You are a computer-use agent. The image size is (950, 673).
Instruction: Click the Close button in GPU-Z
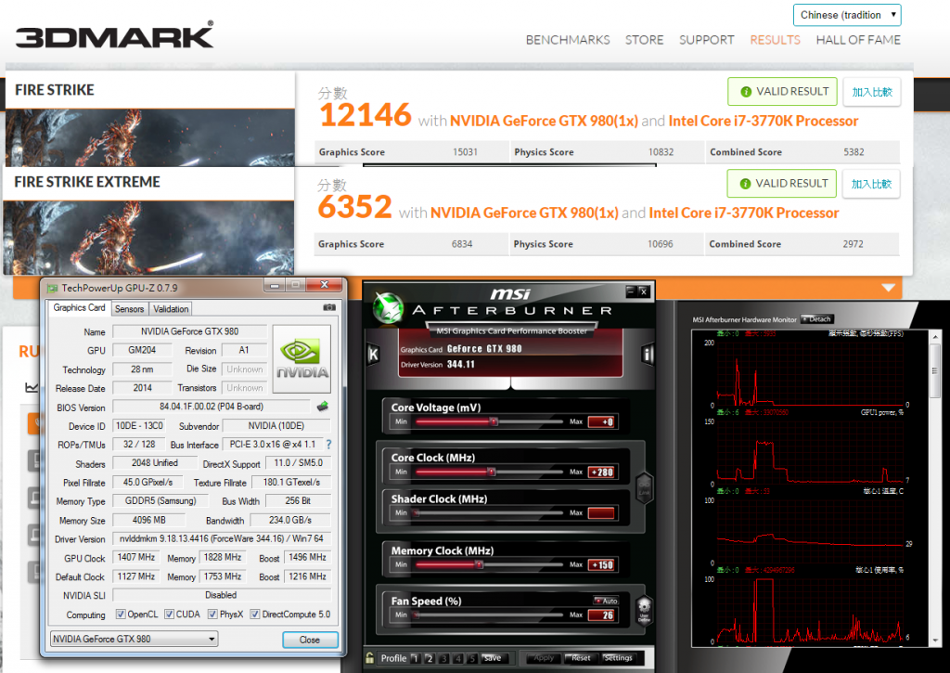pos(310,640)
